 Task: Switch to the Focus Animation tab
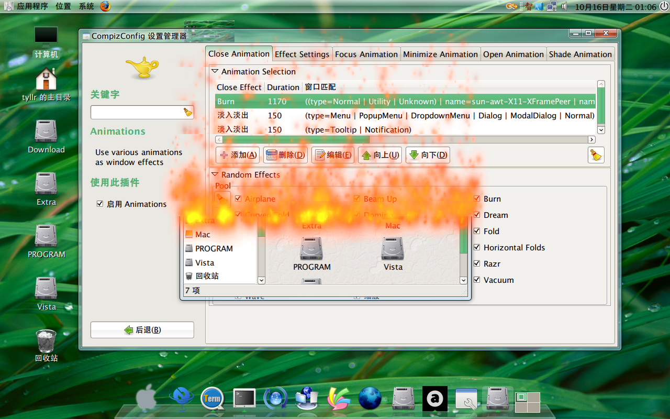click(x=366, y=54)
